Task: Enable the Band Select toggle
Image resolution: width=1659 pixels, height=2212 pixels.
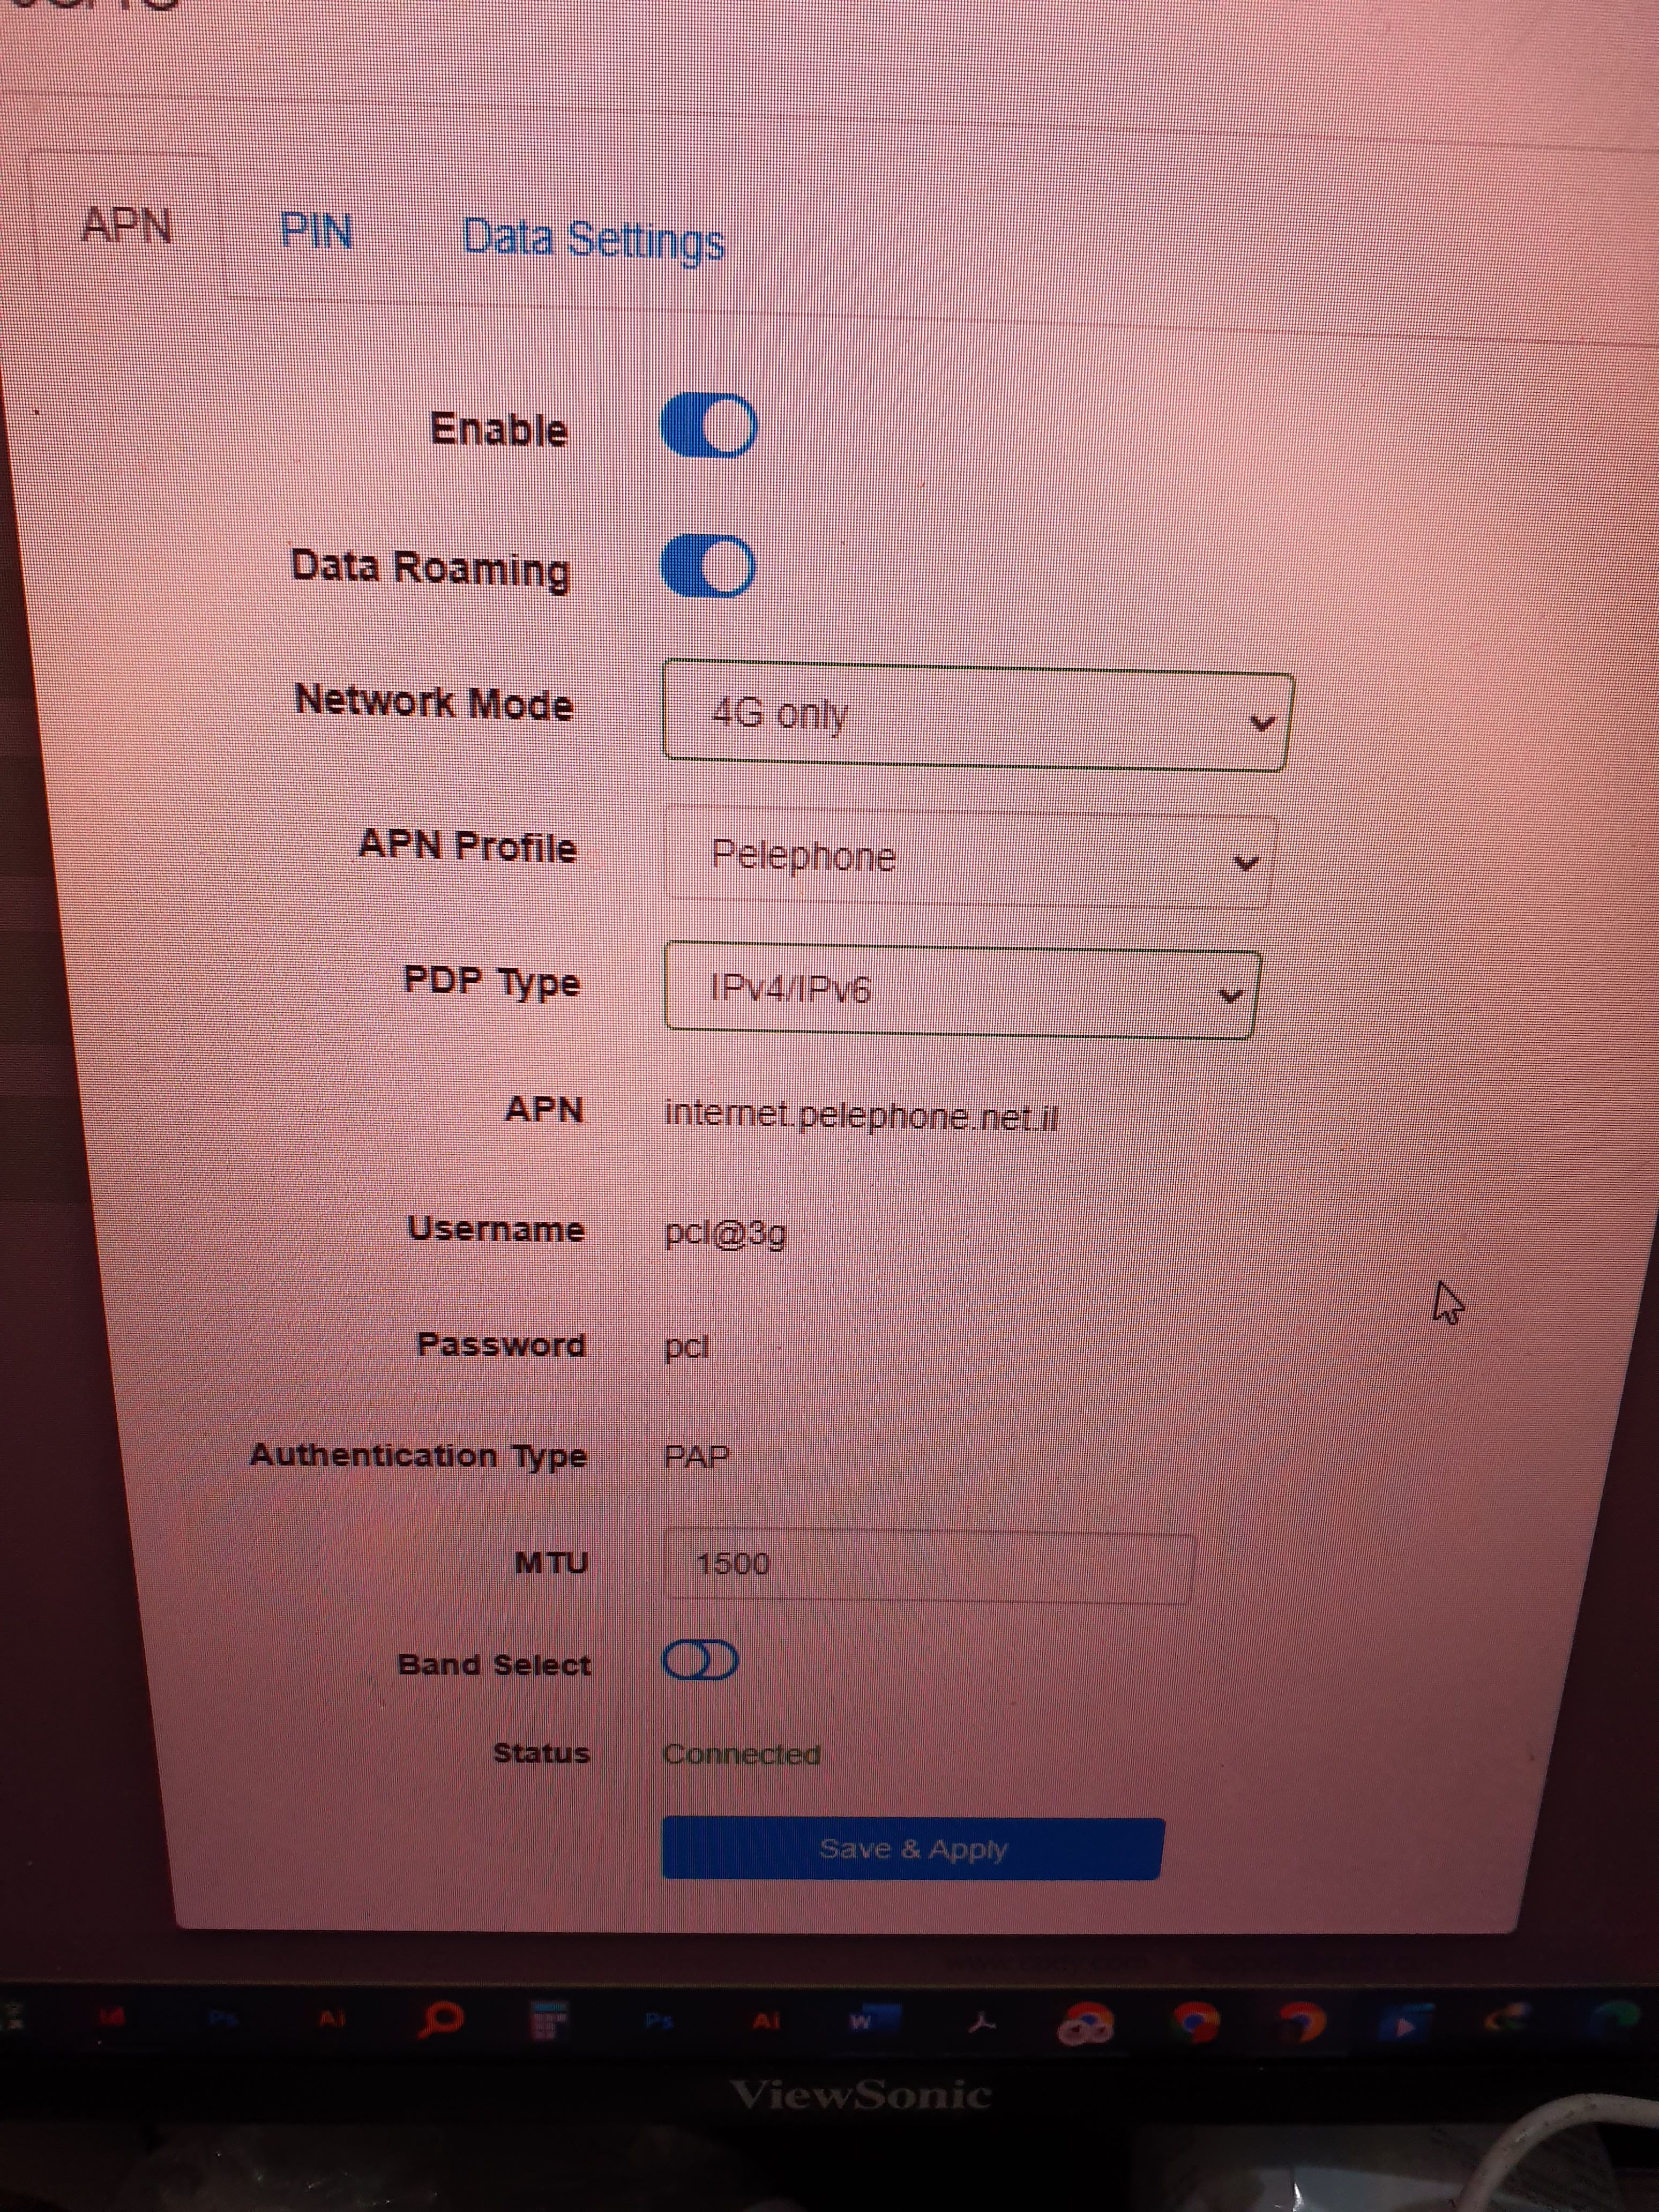Action: click(700, 1661)
